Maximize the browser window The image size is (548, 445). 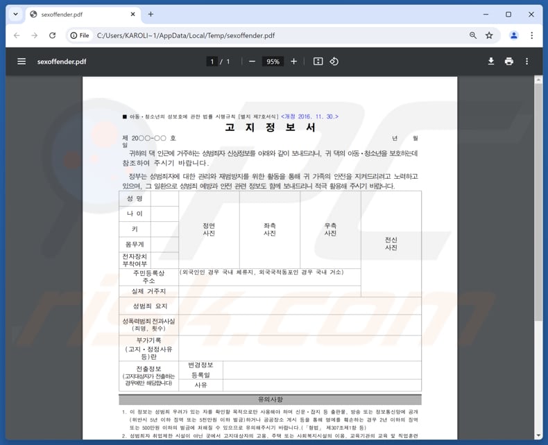pyautogui.click(x=508, y=15)
